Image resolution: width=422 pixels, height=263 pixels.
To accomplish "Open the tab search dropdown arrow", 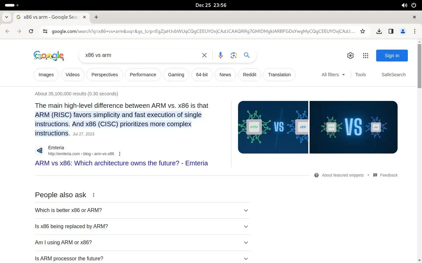I will (7, 17).
